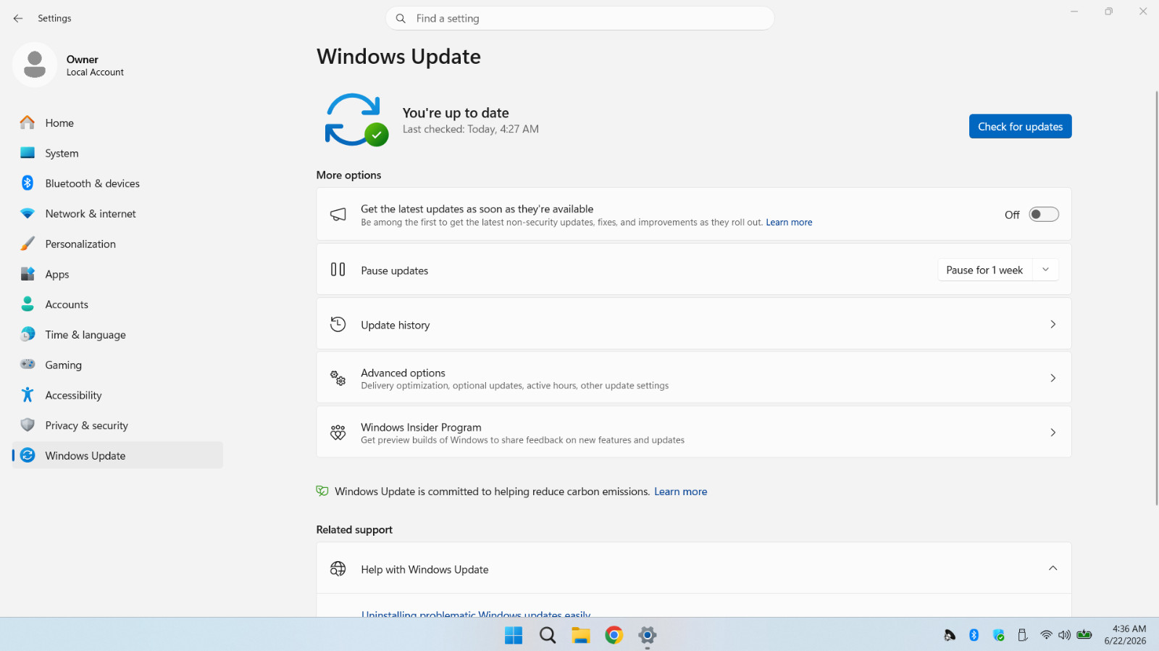Open Learn more link about latest updates
Screen dimensions: 1159x651
click(789, 223)
